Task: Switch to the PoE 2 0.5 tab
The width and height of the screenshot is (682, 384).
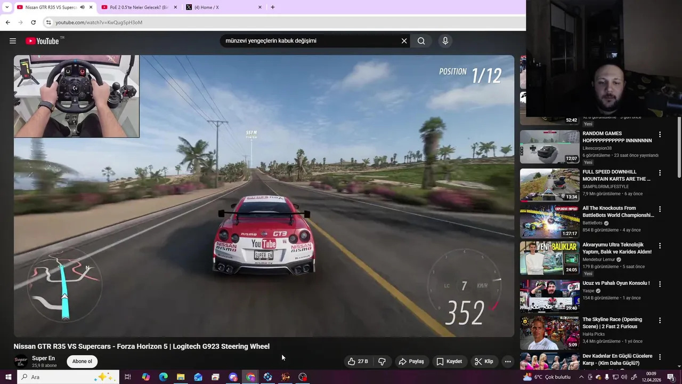Action: 139,7
